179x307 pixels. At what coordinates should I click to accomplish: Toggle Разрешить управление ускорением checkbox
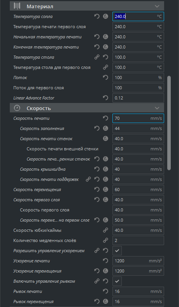(117, 251)
